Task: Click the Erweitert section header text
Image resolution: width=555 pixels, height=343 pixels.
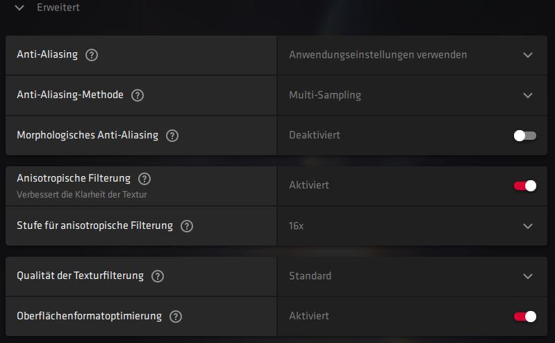Action: coord(58,7)
